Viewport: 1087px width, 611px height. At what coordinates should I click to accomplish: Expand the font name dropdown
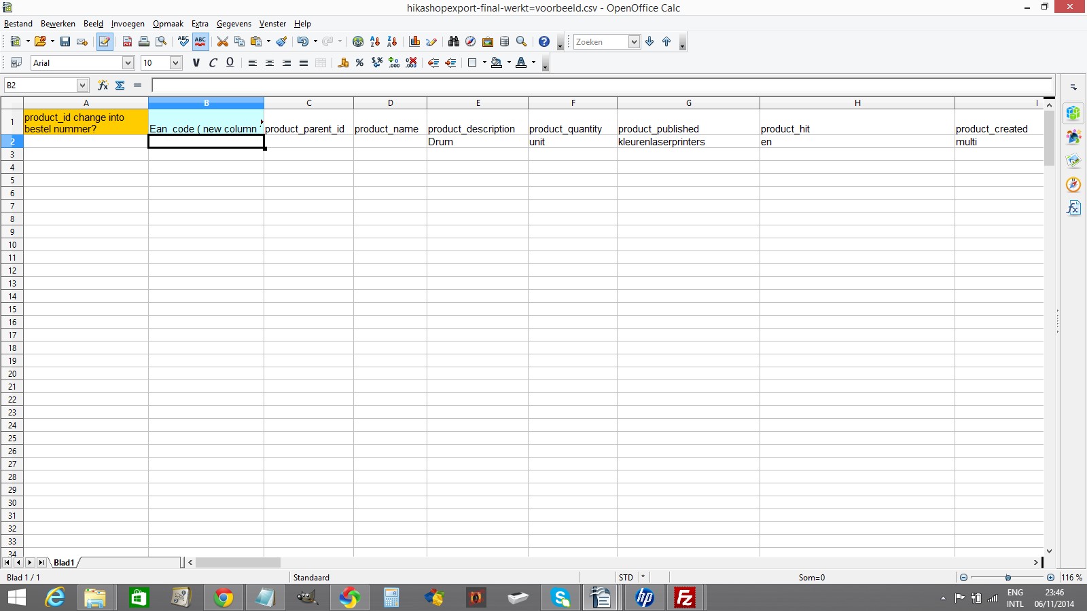click(x=128, y=62)
